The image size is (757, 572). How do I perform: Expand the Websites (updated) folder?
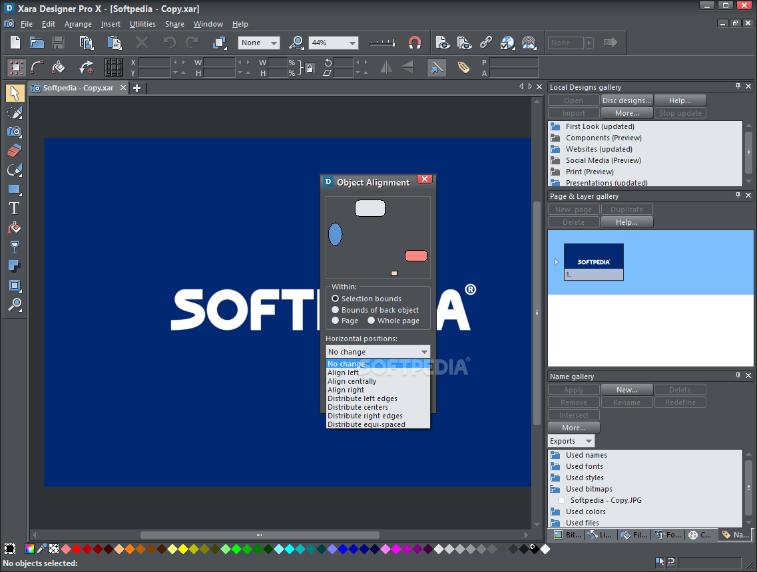click(x=556, y=149)
